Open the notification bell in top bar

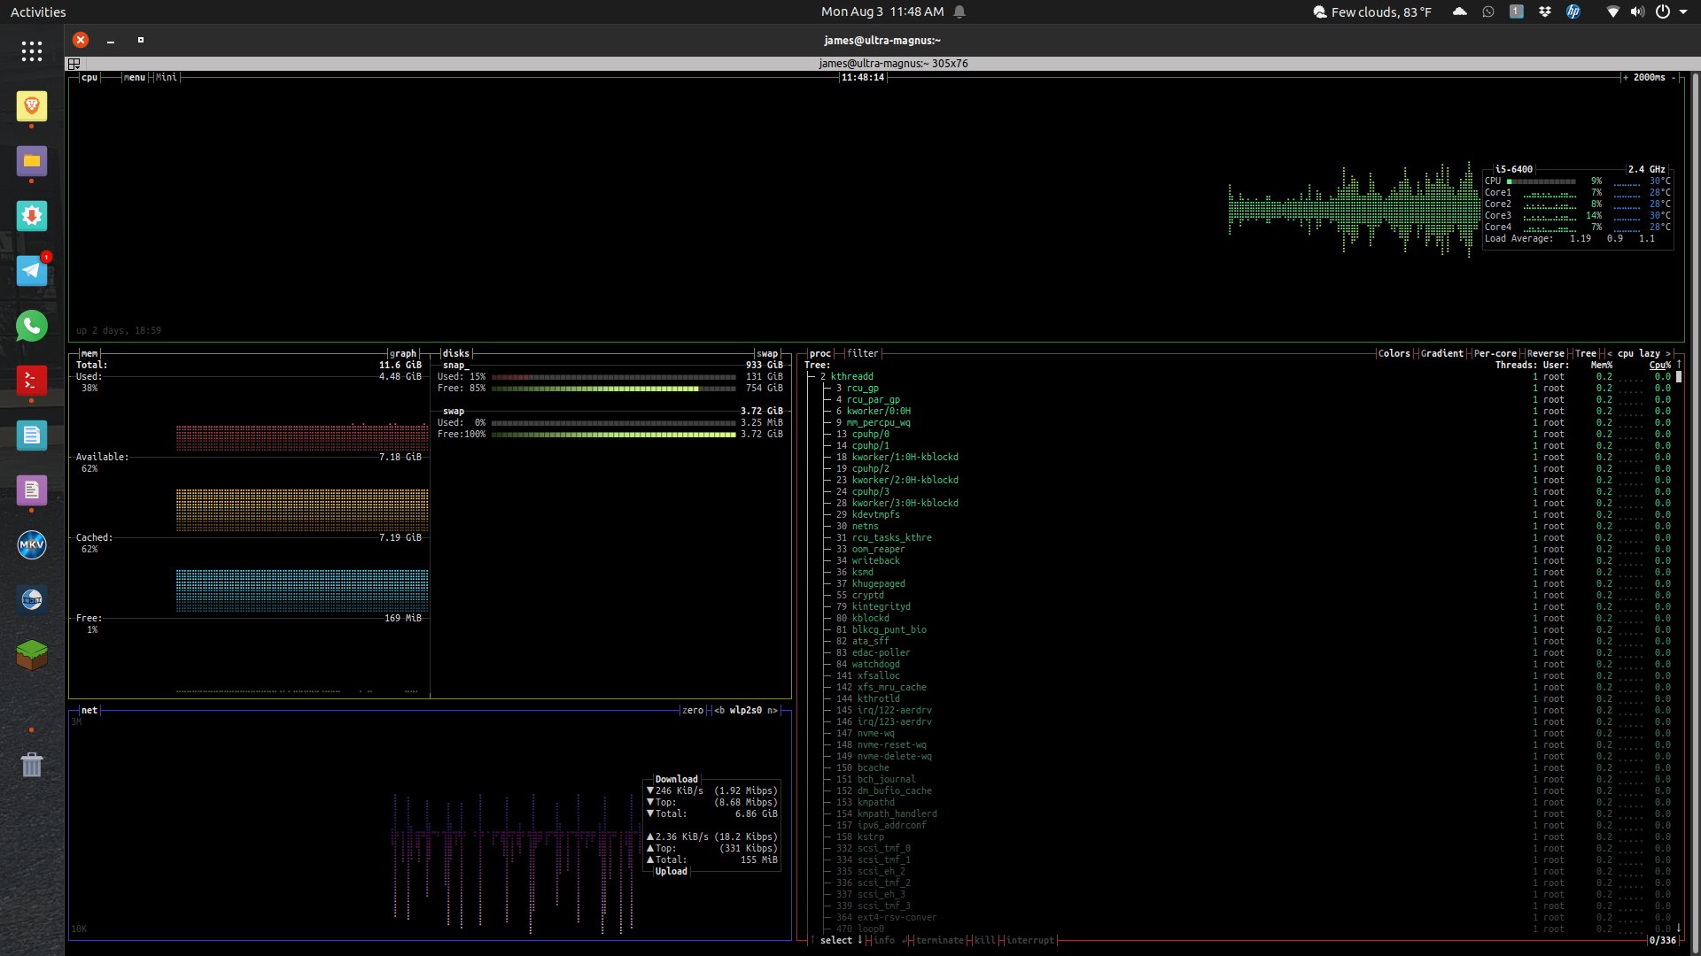coord(959,12)
